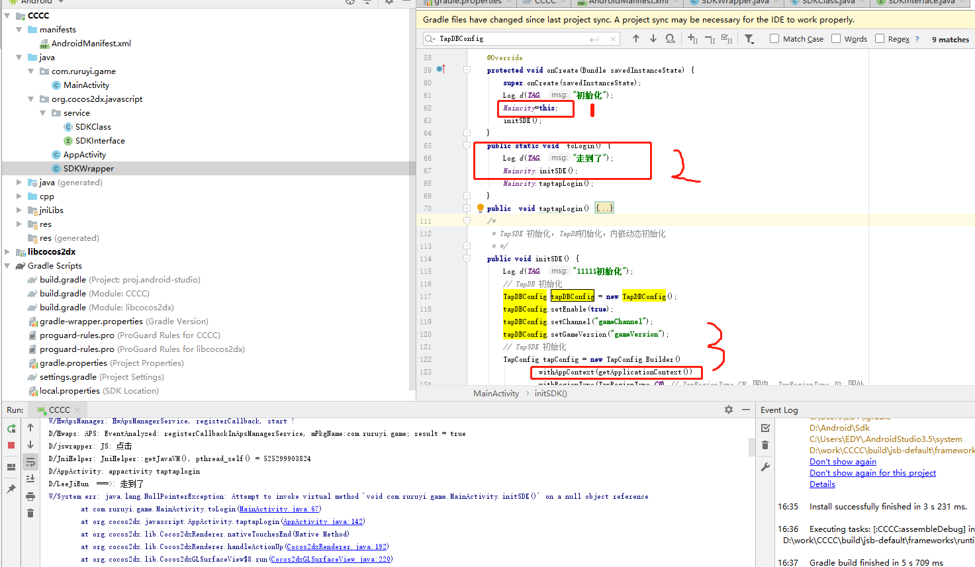Viewport: 975px width, 567px height.
Task: Open Run panel settings gear
Action: tap(729, 410)
